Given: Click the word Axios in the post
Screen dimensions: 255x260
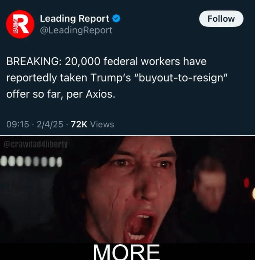Looking at the screenshot, I should (100, 94).
